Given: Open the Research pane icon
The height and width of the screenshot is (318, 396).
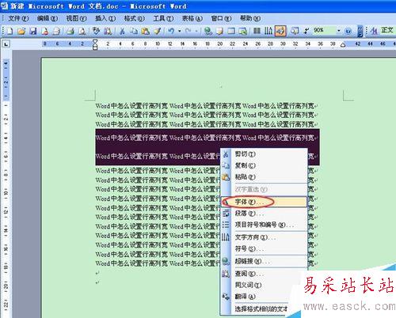Looking at the screenshot, I should [x=107, y=31].
